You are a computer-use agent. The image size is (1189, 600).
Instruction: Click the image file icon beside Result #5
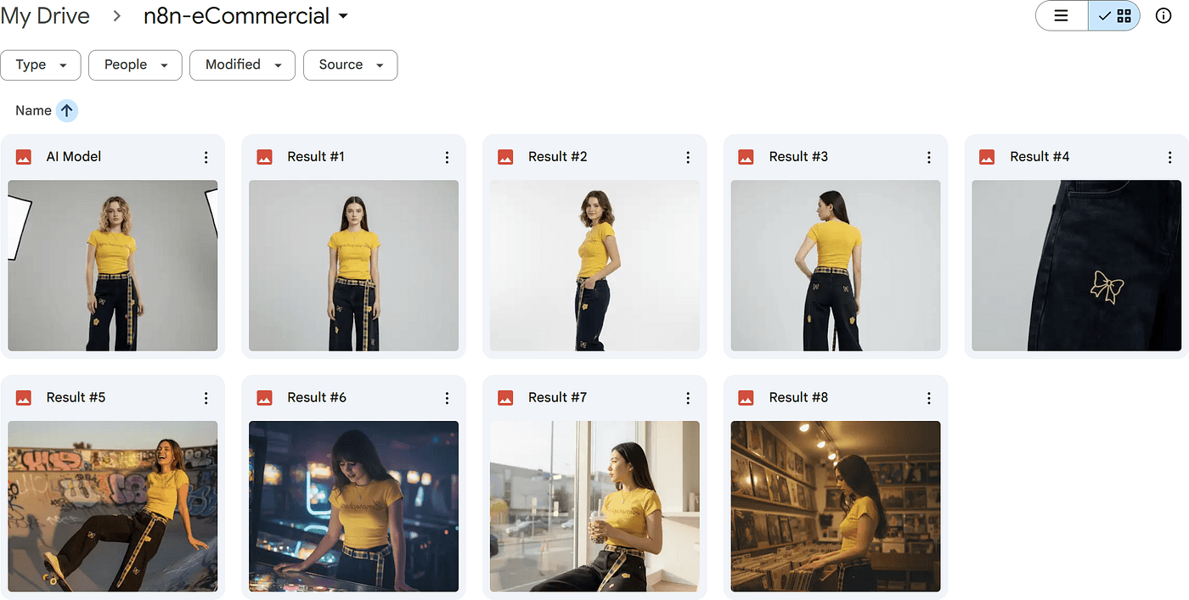pyautogui.click(x=24, y=398)
